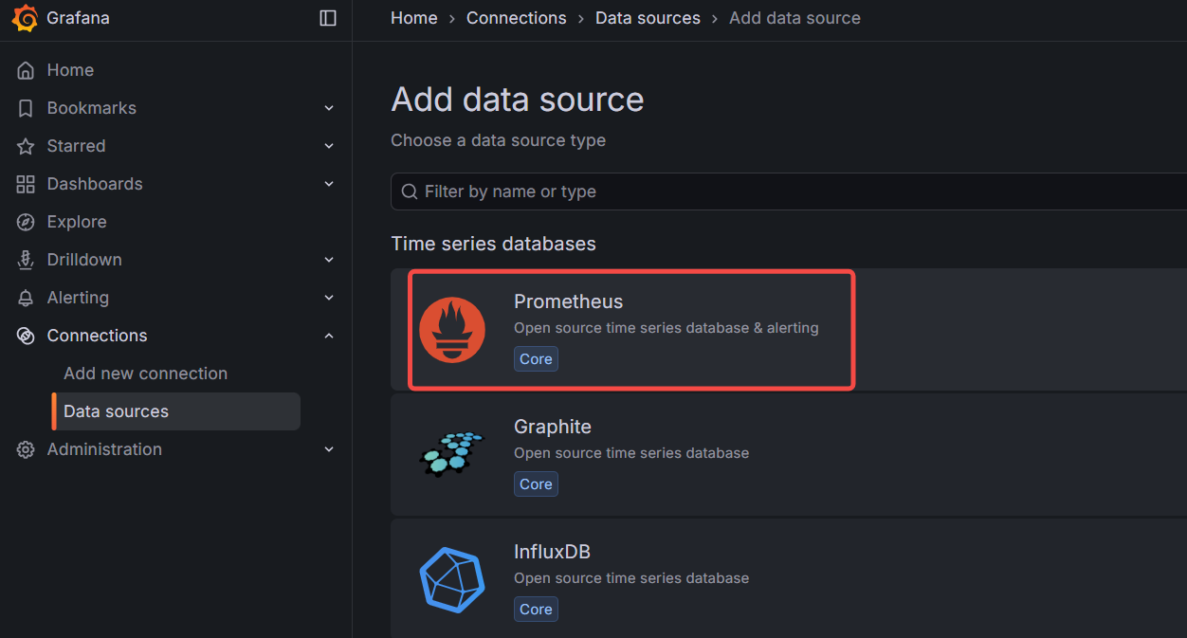This screenshot has height=638, width=1187.
Task: Click the Core badge under Graphite
Action: coord(536,484)
